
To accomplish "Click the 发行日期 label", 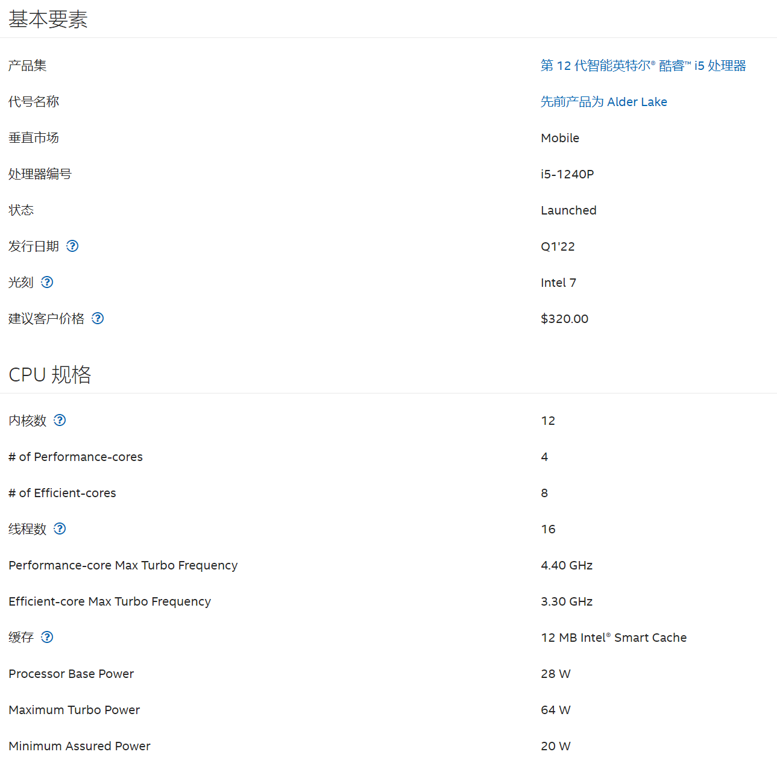I will click(x=34, y=246).
